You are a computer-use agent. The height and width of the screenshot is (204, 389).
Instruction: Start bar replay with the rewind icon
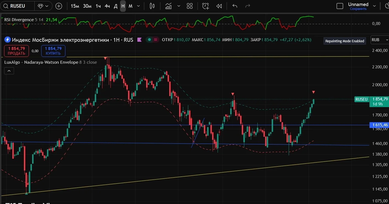pyautogui.click(x=219, y=6)
